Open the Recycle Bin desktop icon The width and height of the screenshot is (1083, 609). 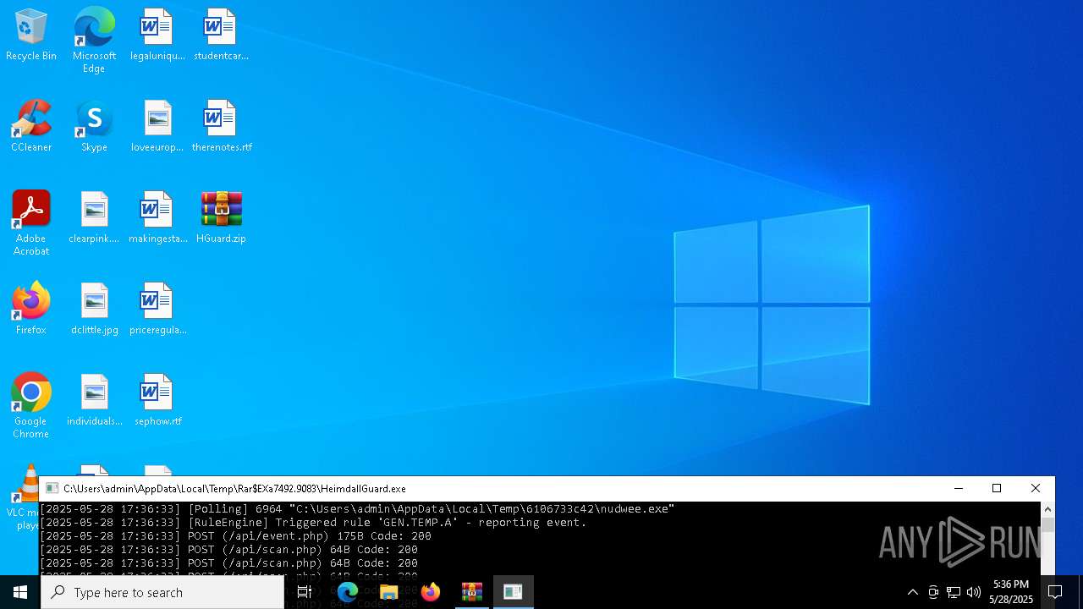[31, 36]
